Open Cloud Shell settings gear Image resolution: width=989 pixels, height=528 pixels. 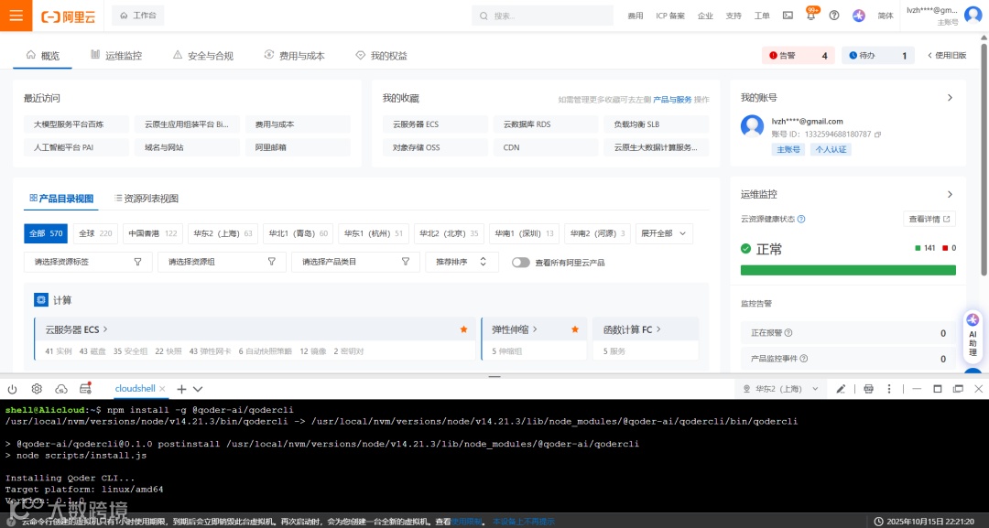[37, 389]
